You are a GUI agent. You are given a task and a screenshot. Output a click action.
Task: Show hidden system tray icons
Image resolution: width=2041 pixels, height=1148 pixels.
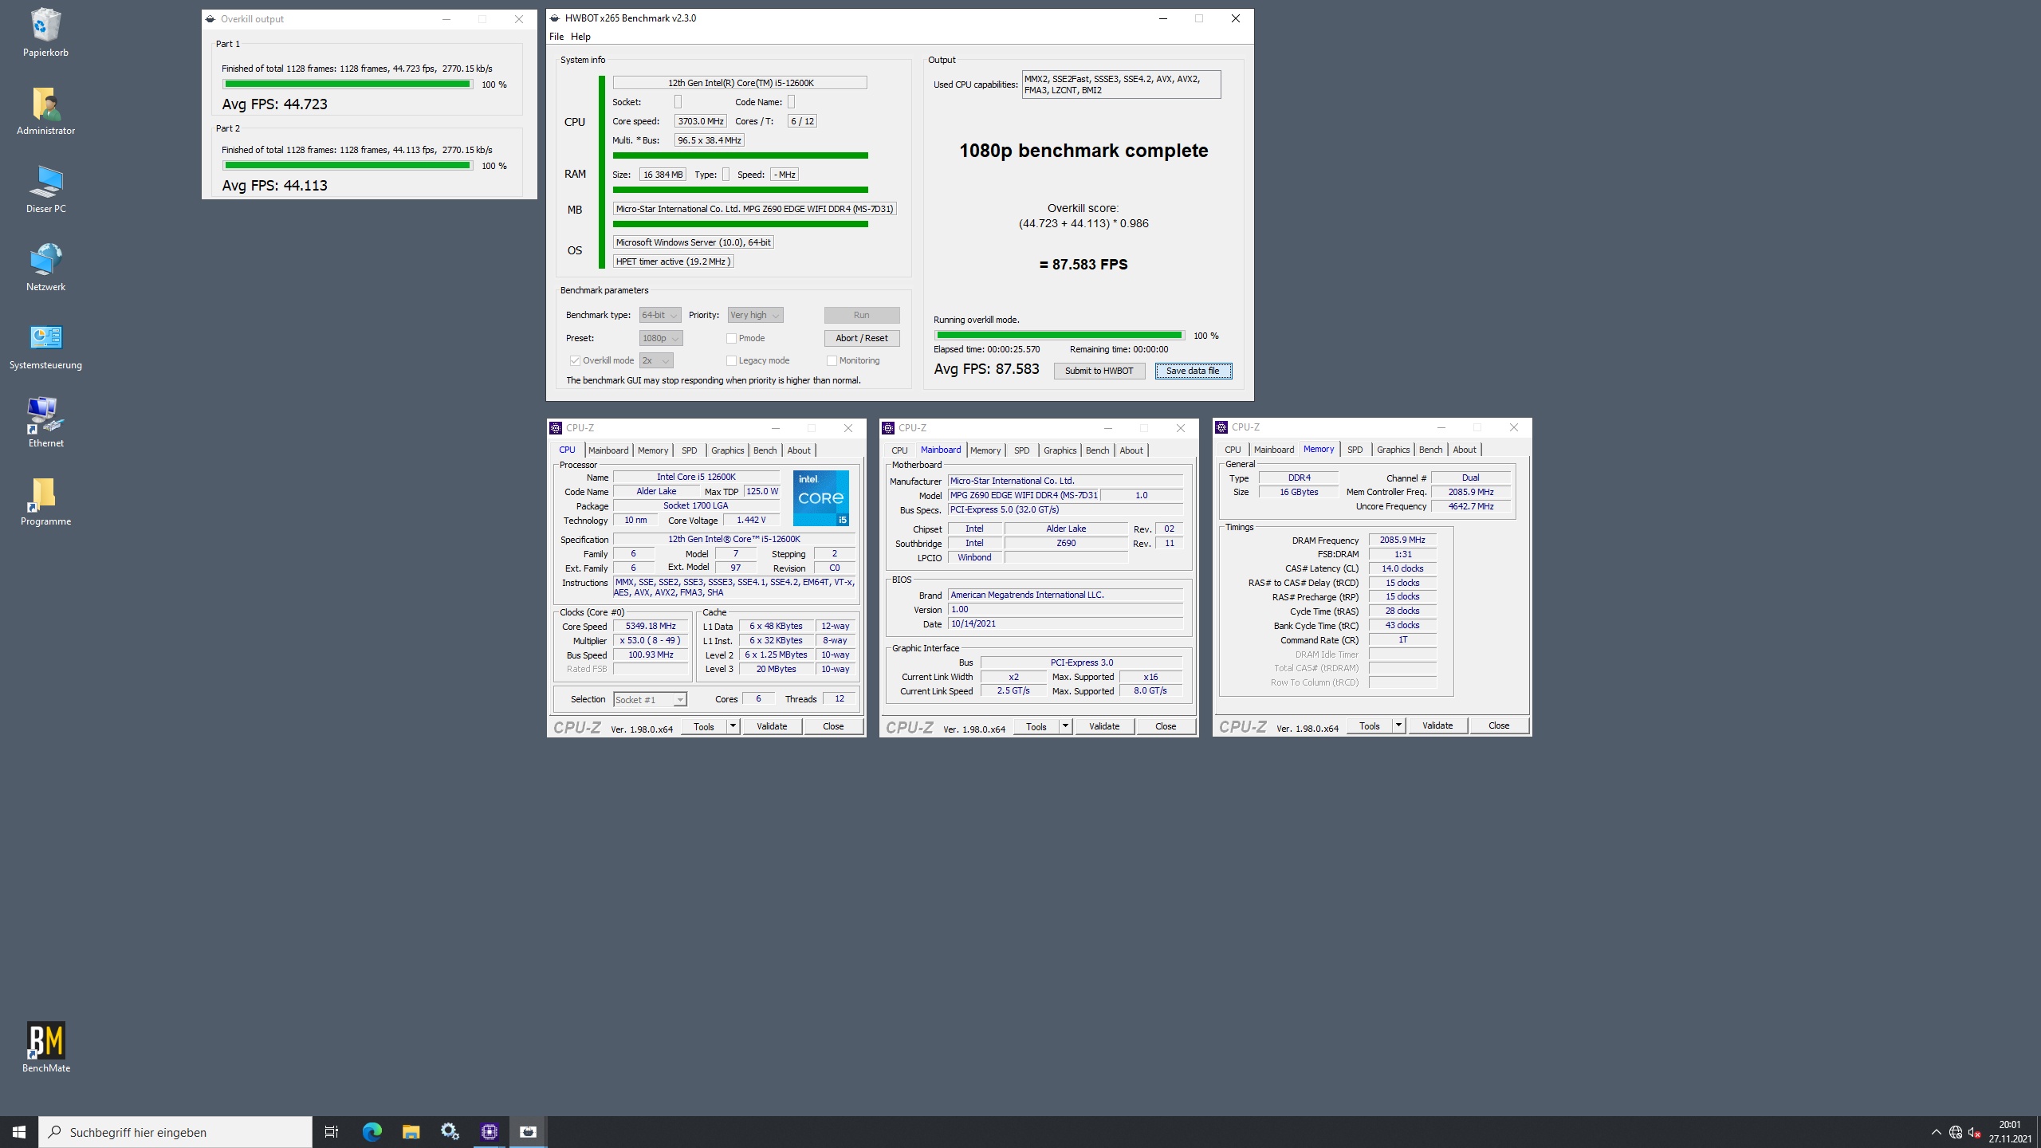(1936, 1132)
